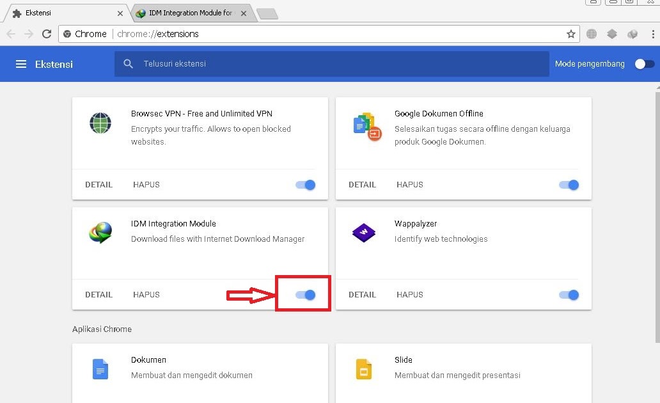Click 'Download files with Internet Download Manager' text
The image size is (660, 403).
(x=217, y=239)
